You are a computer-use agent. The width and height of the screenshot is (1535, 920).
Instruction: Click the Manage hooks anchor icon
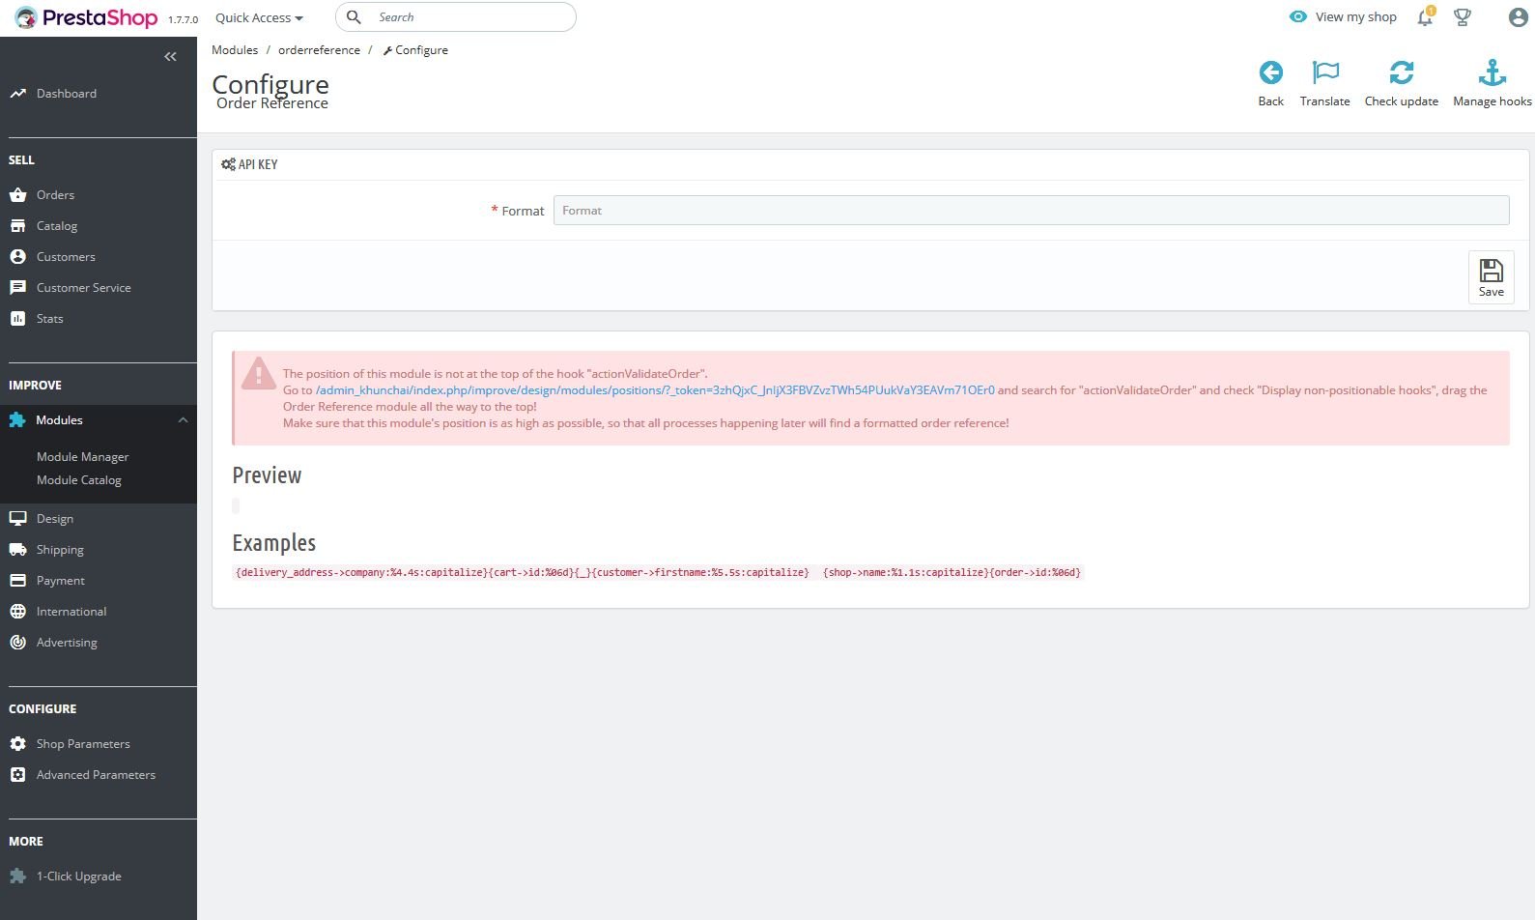[1492, 72]
